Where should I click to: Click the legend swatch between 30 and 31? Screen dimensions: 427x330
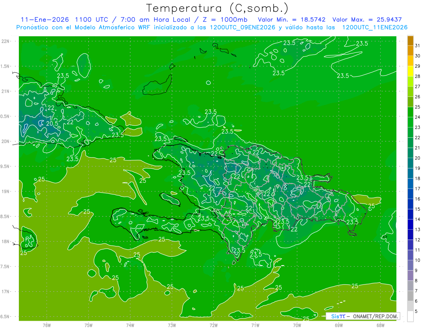coord(410,51)
